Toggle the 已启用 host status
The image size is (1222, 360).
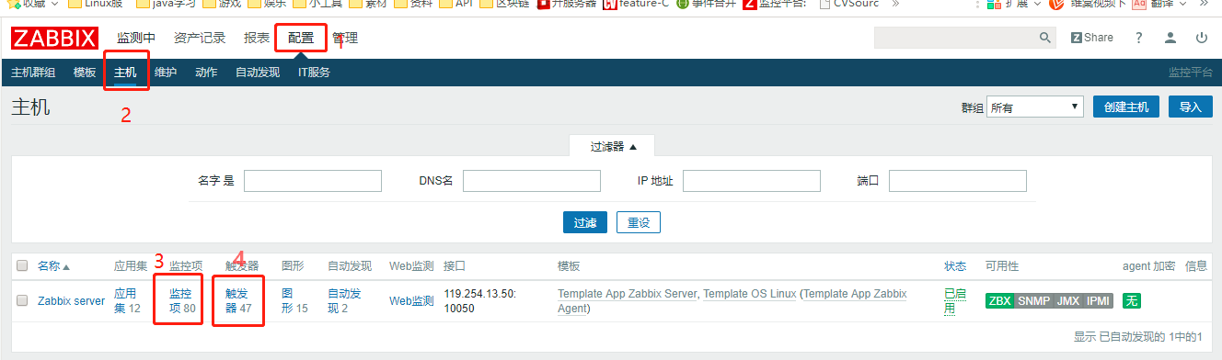pyautogui.click(x=955, y=300)
